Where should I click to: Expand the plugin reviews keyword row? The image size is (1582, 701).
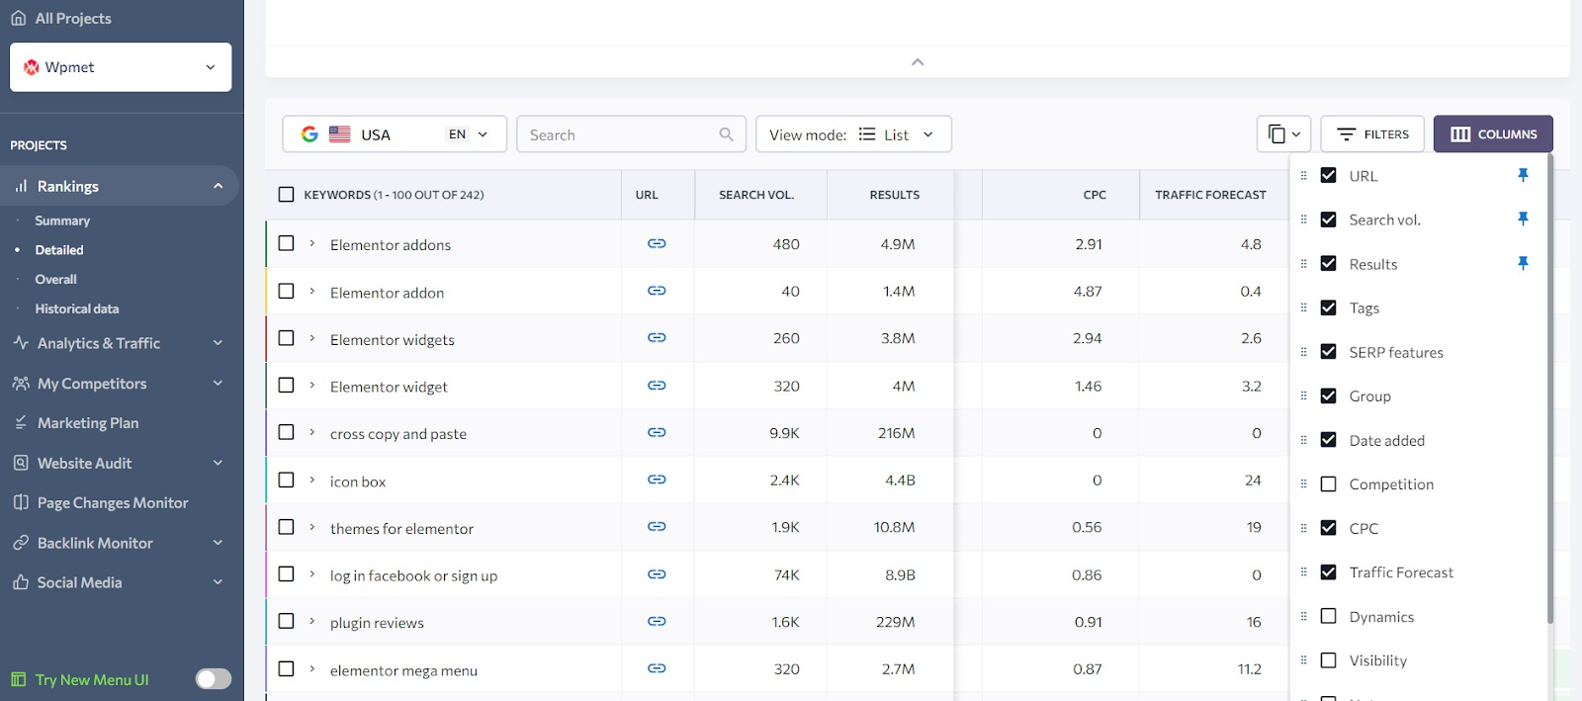point(312,621)
